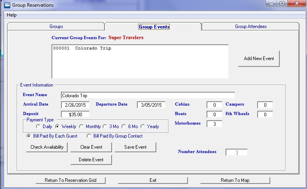
Task: Click the Payment Type group label
Action: pyautogui.click(x=40, y=120)
